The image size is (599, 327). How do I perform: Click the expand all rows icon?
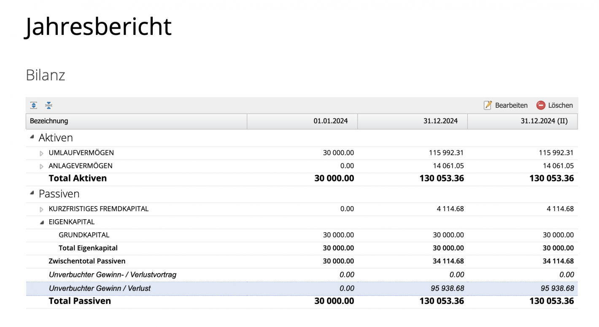tap(33, 105)
